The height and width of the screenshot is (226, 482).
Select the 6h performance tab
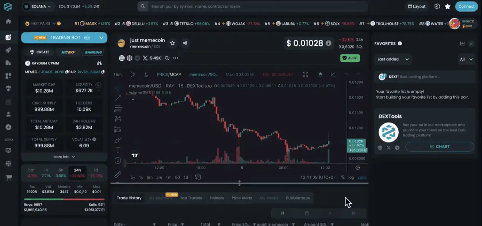coord(61,173)
